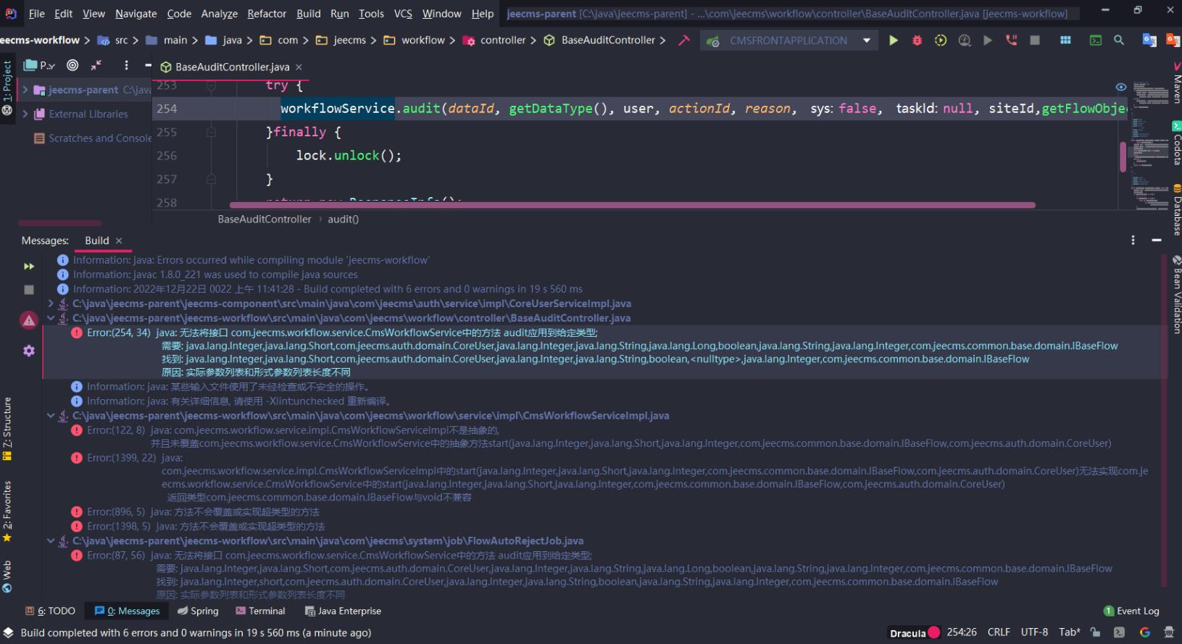Click the Dracula theme status widget
Screen dimensions: 1182x644
tap(907, 632)
